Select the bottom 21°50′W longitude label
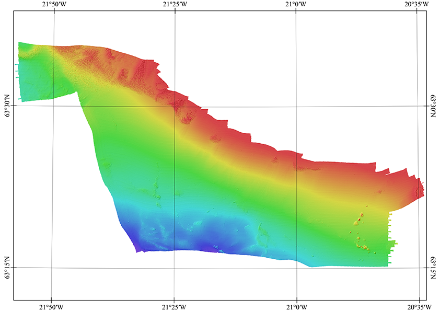 51,306
